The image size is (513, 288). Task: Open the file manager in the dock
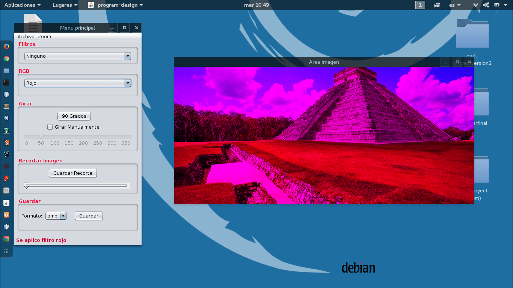point(6,70)
